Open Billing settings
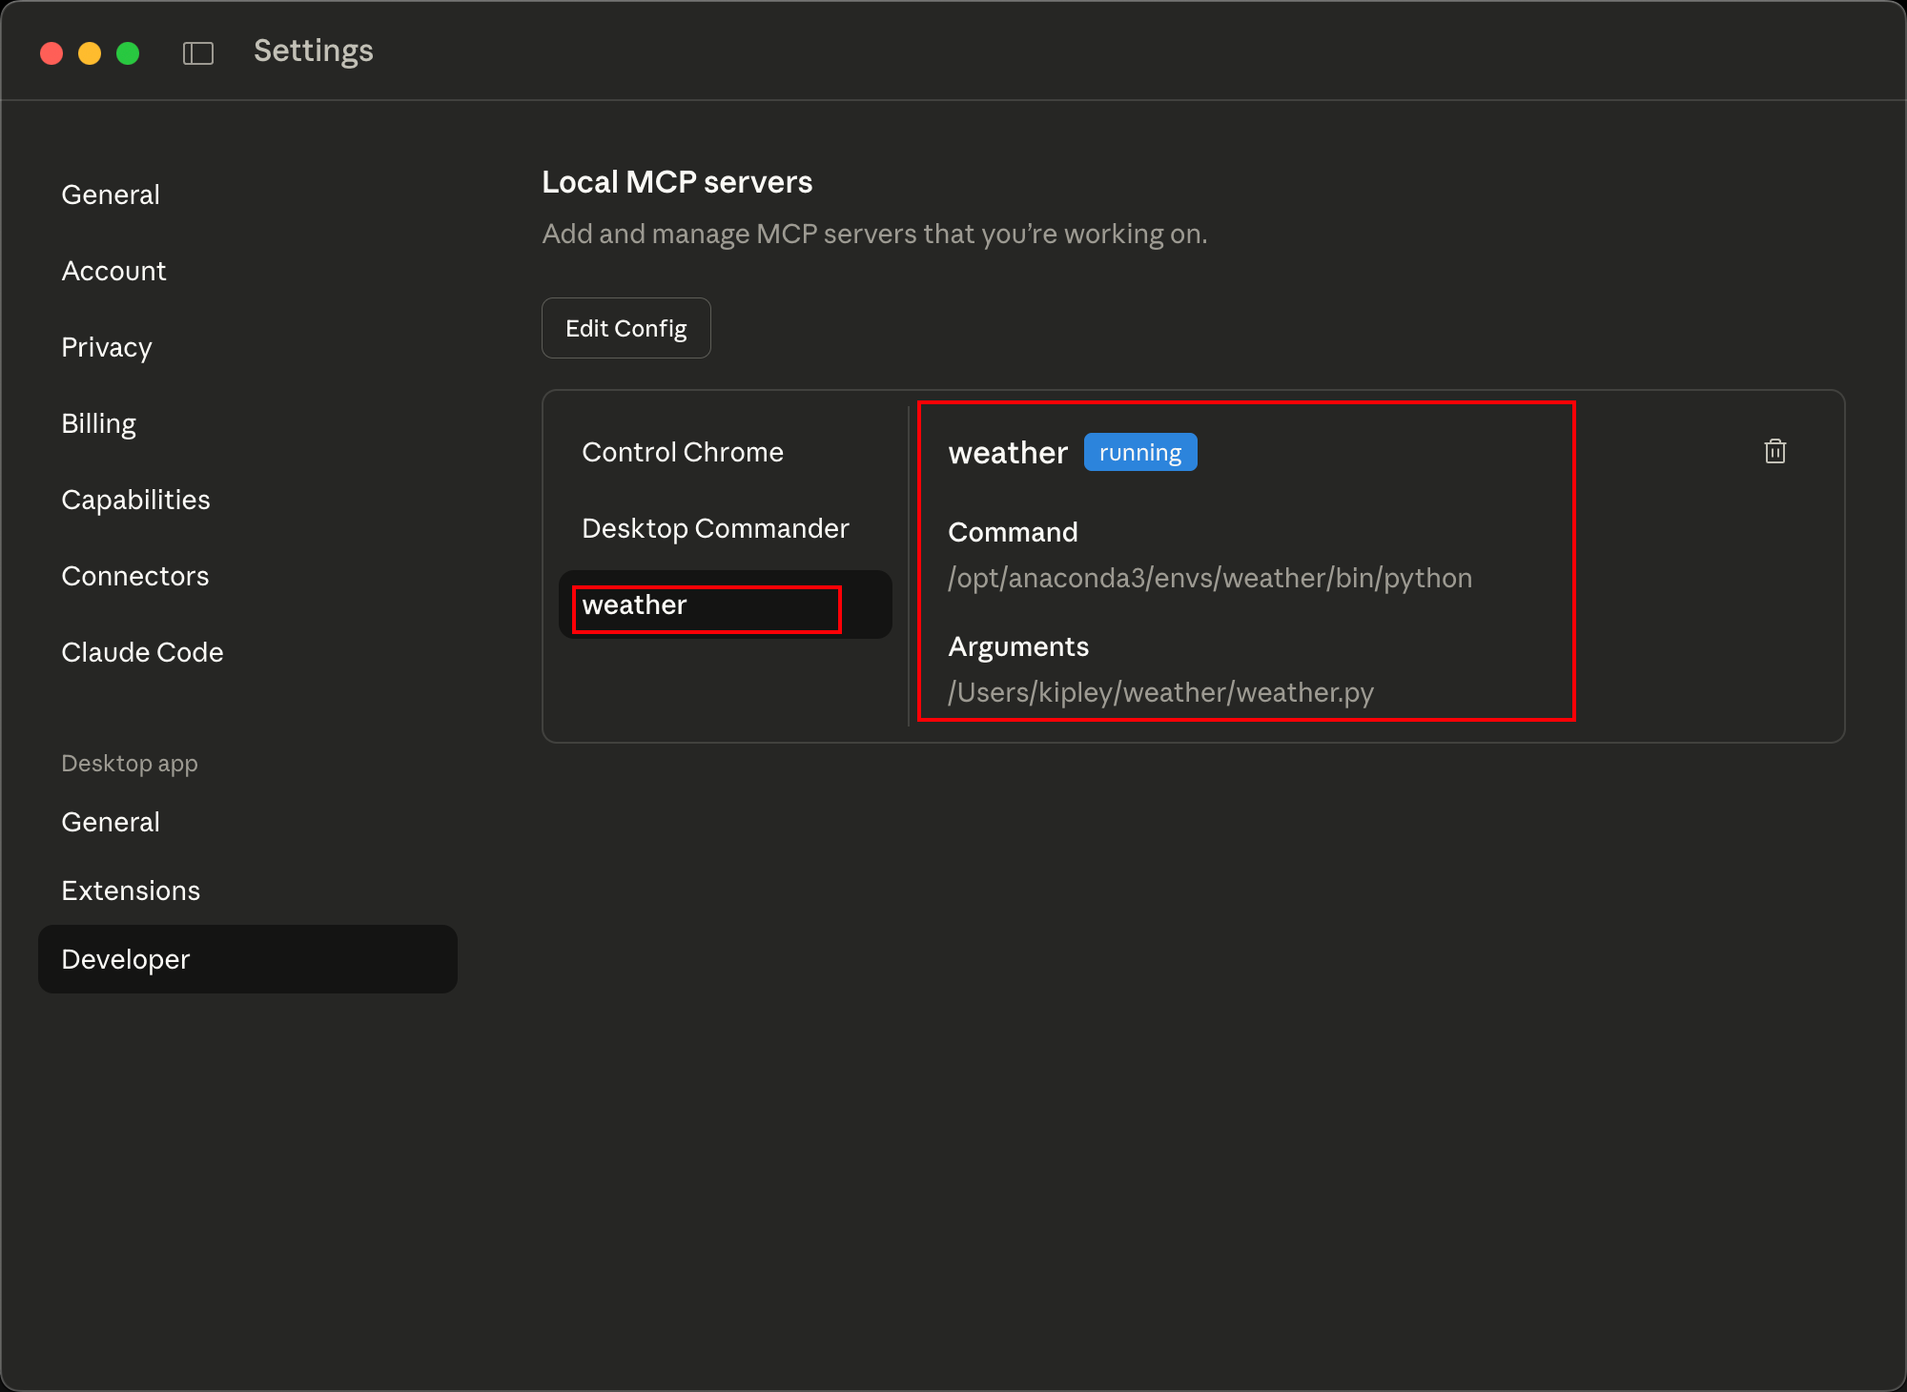 99,423
